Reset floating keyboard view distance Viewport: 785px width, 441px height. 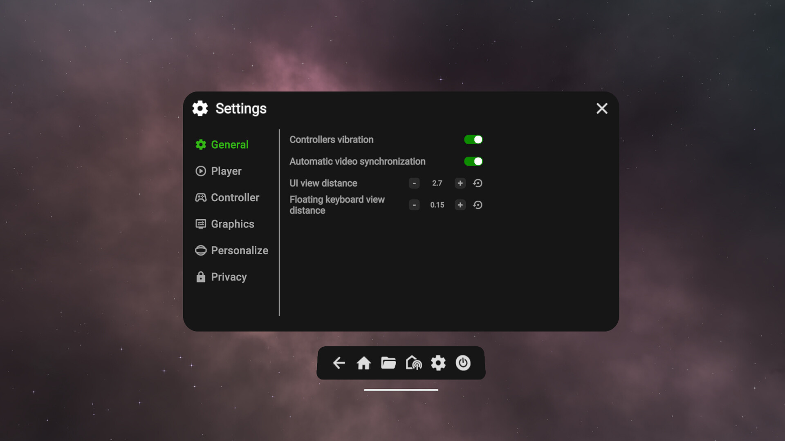coord(478,205)
